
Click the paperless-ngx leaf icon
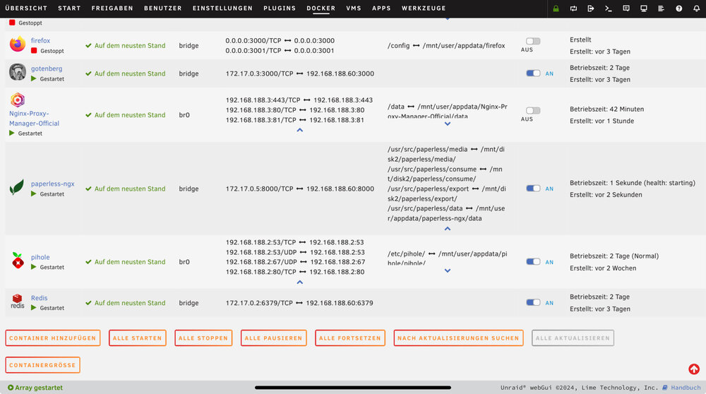pos(17,187)
